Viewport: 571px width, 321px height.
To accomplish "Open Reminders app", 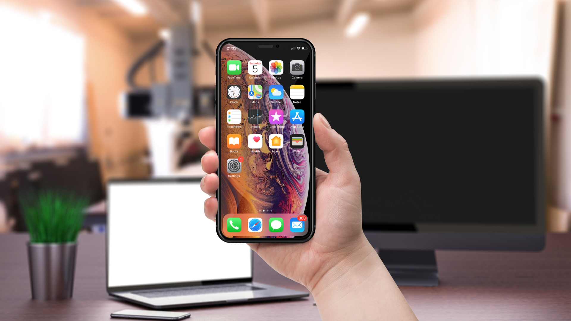I will 234,118.
